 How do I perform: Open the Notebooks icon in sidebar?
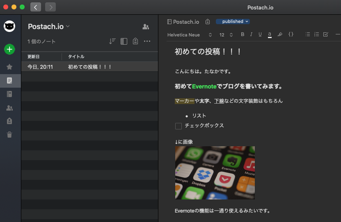tap(9, 94)
